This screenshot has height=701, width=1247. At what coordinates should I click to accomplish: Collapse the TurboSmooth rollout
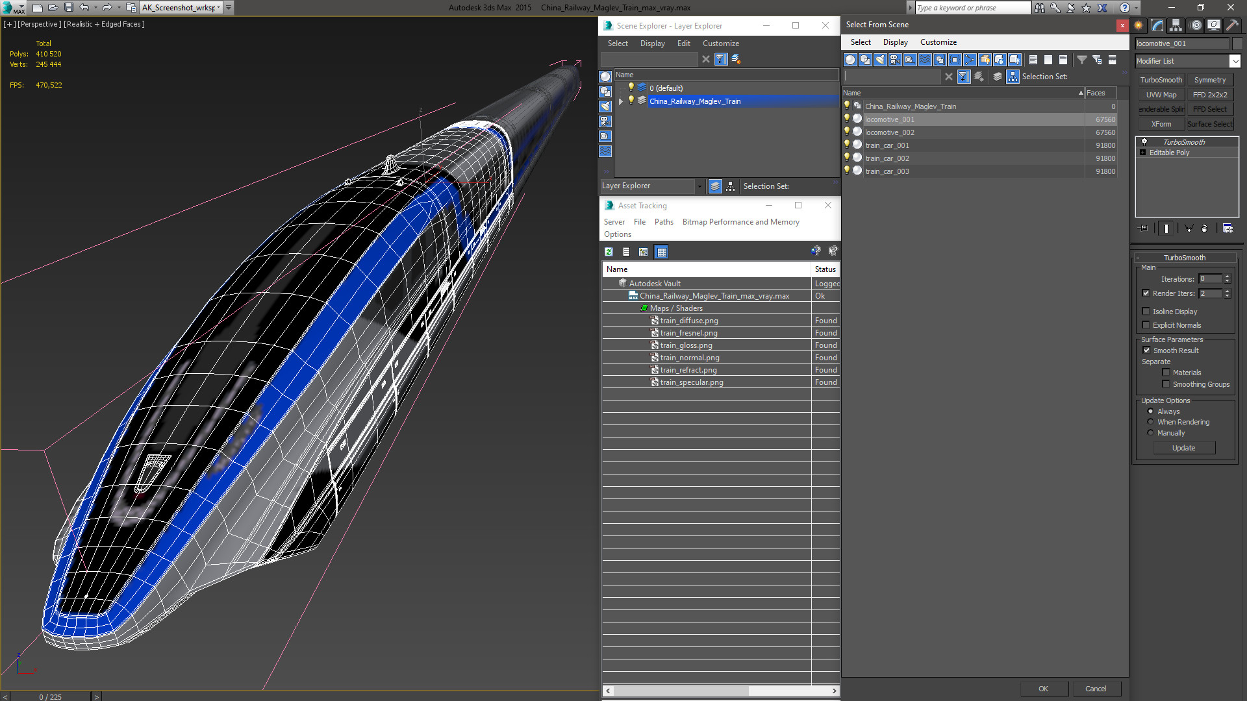pos(1138,258)
